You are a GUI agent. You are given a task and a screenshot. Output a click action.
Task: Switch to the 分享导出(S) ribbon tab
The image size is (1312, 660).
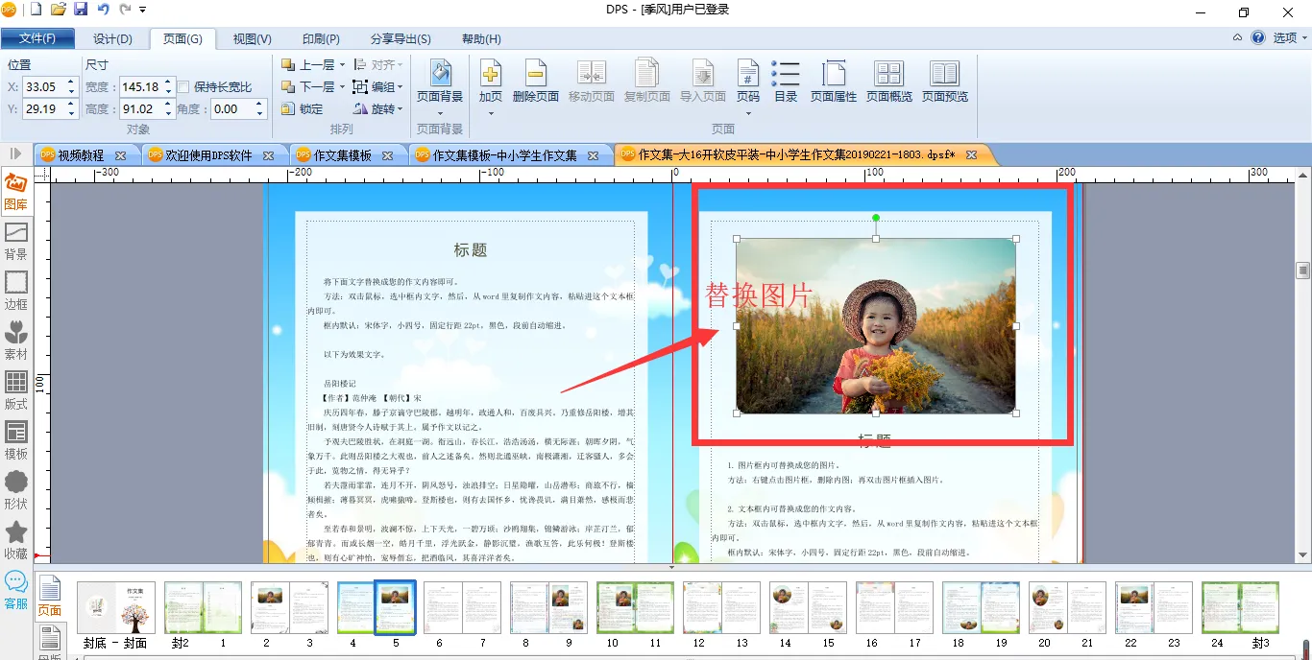(401, 39)
